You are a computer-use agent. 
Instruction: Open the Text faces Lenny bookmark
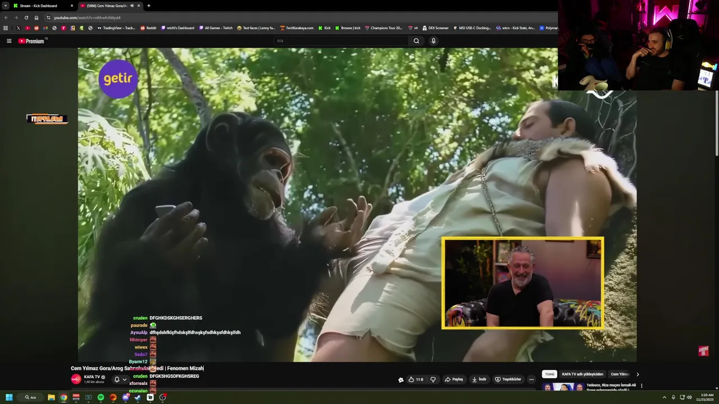[x=256, y=27]
